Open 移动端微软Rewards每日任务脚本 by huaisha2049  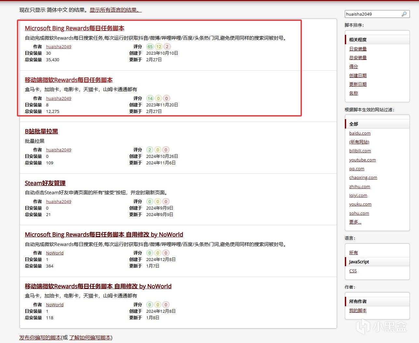click(69, 80)
